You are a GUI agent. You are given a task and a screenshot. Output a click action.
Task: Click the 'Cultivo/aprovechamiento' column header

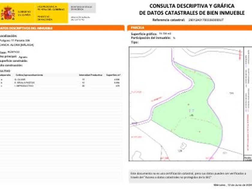29,75
